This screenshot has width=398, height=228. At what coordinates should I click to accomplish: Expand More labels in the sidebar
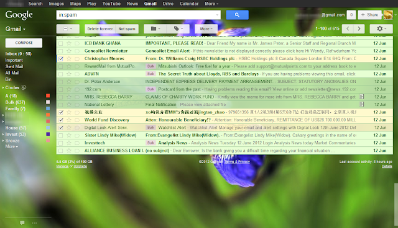coord(12,147)
